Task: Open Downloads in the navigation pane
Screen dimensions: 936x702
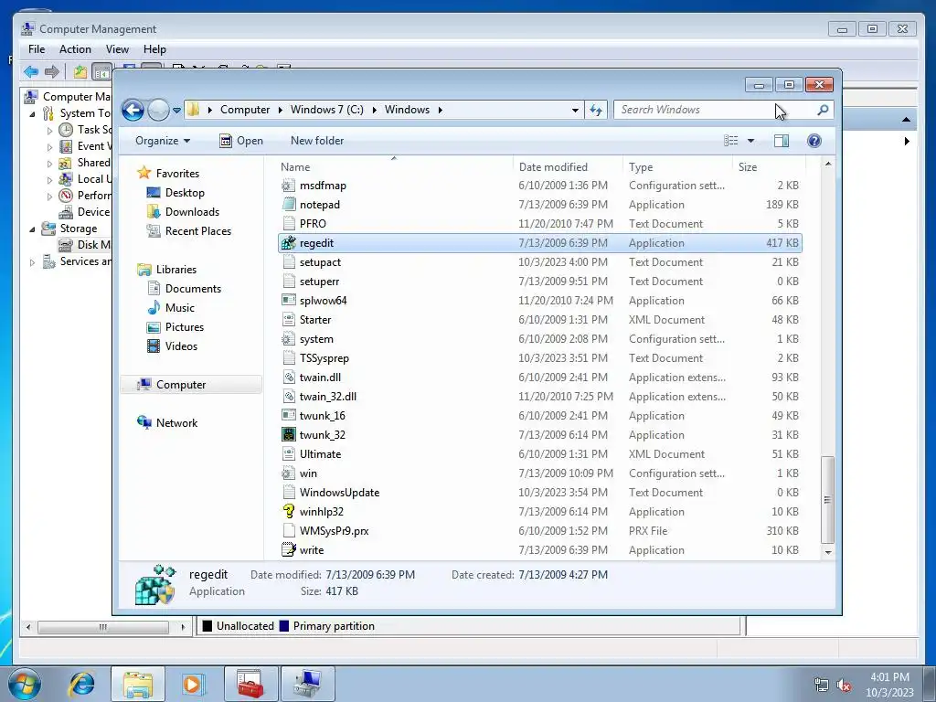Action: (192, 212)
